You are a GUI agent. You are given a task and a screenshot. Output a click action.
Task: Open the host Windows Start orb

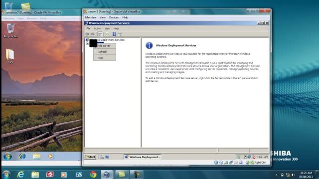tap(6, 175)
